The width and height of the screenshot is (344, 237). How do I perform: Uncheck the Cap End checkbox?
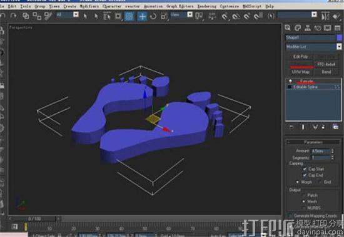(x=305, y=175)
